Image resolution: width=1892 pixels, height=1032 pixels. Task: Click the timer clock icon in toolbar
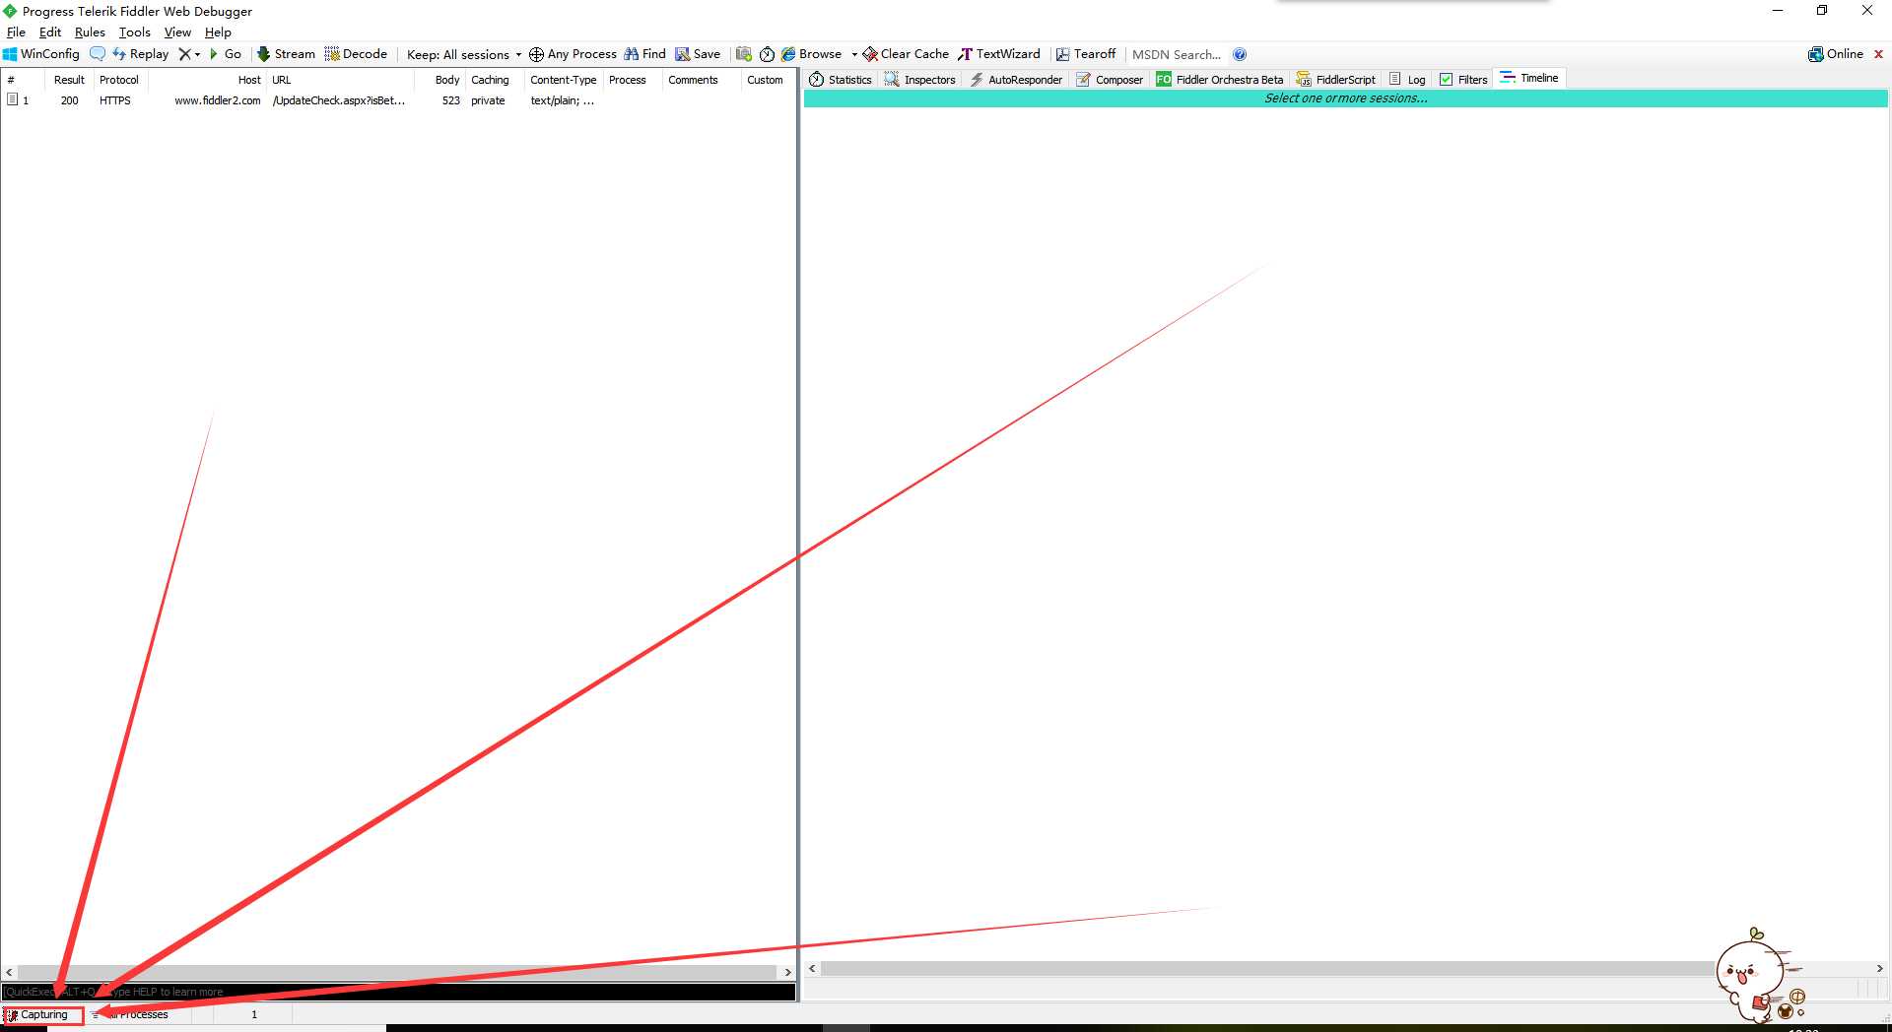click(x=767, y=54)
